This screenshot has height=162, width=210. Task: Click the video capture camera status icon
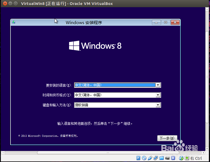click(167, 158)
